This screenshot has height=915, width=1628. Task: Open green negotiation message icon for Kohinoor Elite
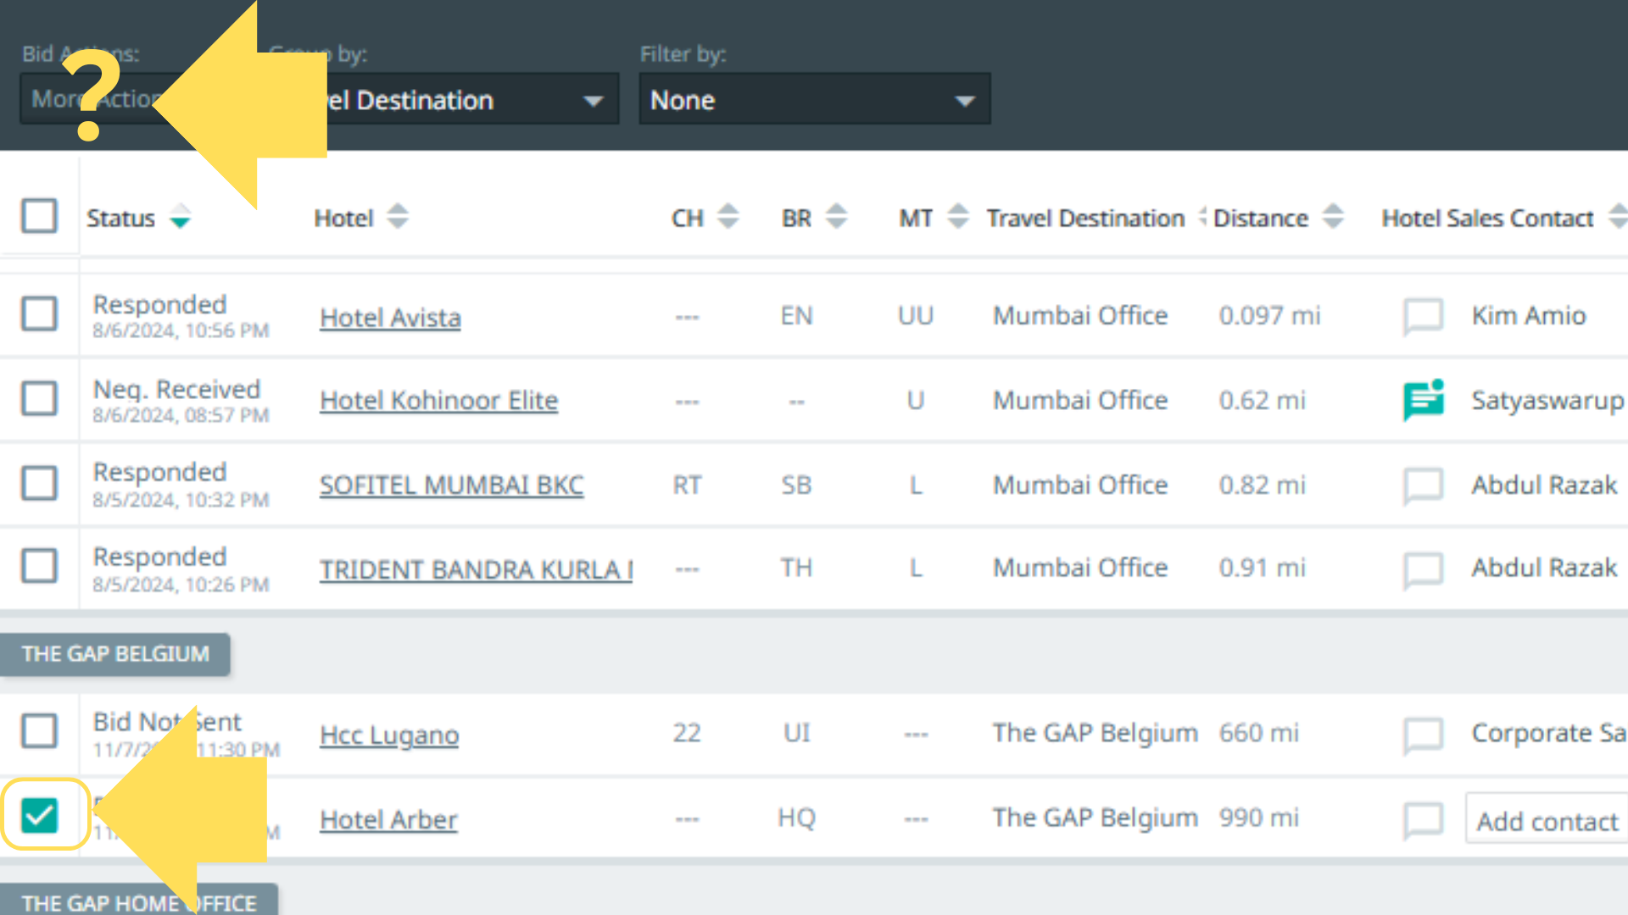click(1423, 400)
